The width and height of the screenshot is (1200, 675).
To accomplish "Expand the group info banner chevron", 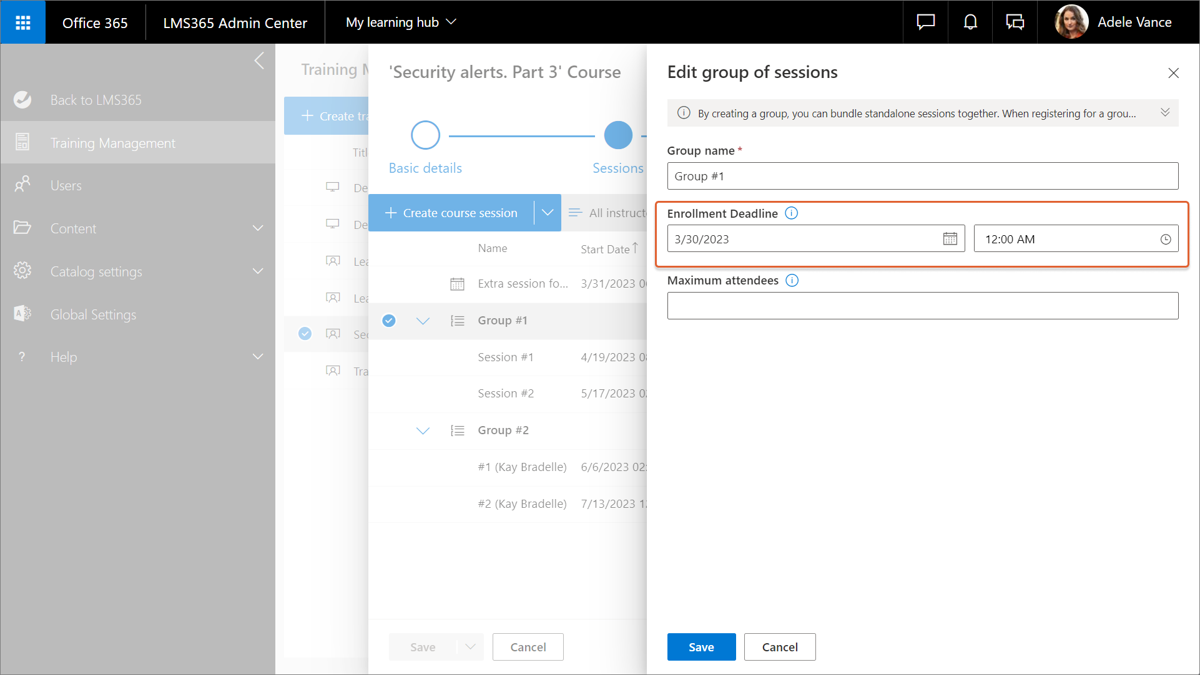I will pos(1164,113).
